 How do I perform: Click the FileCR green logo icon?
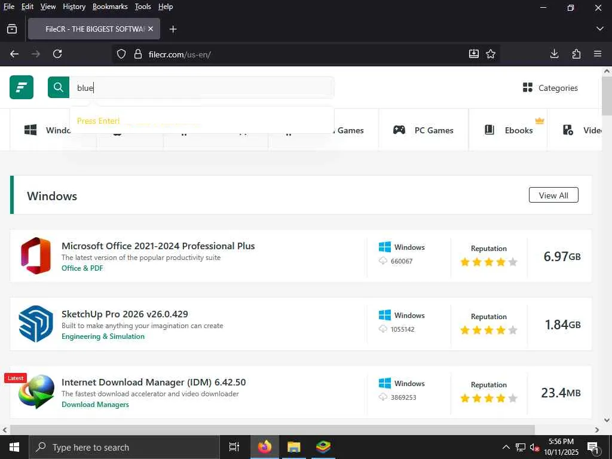pyautogui.click(x=22, y=87)
